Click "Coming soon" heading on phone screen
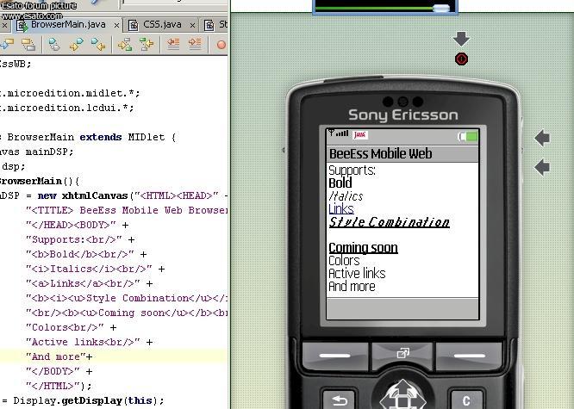Image resolution: width=574 pixels, height=409 pixels. pos(363,248)
